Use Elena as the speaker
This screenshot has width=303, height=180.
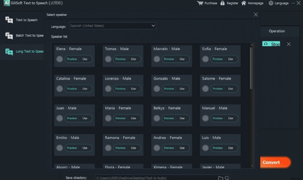pos(85,59)
